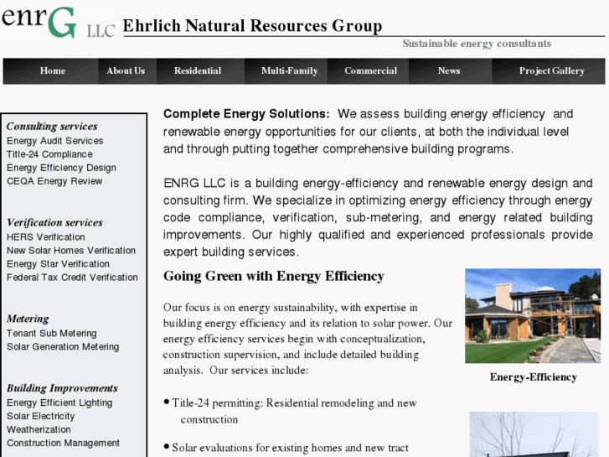This screenshot has height=457, width=609.
Task: Click the Going Green with Energy Efficiency heading
Action: [x=274, y=276]
